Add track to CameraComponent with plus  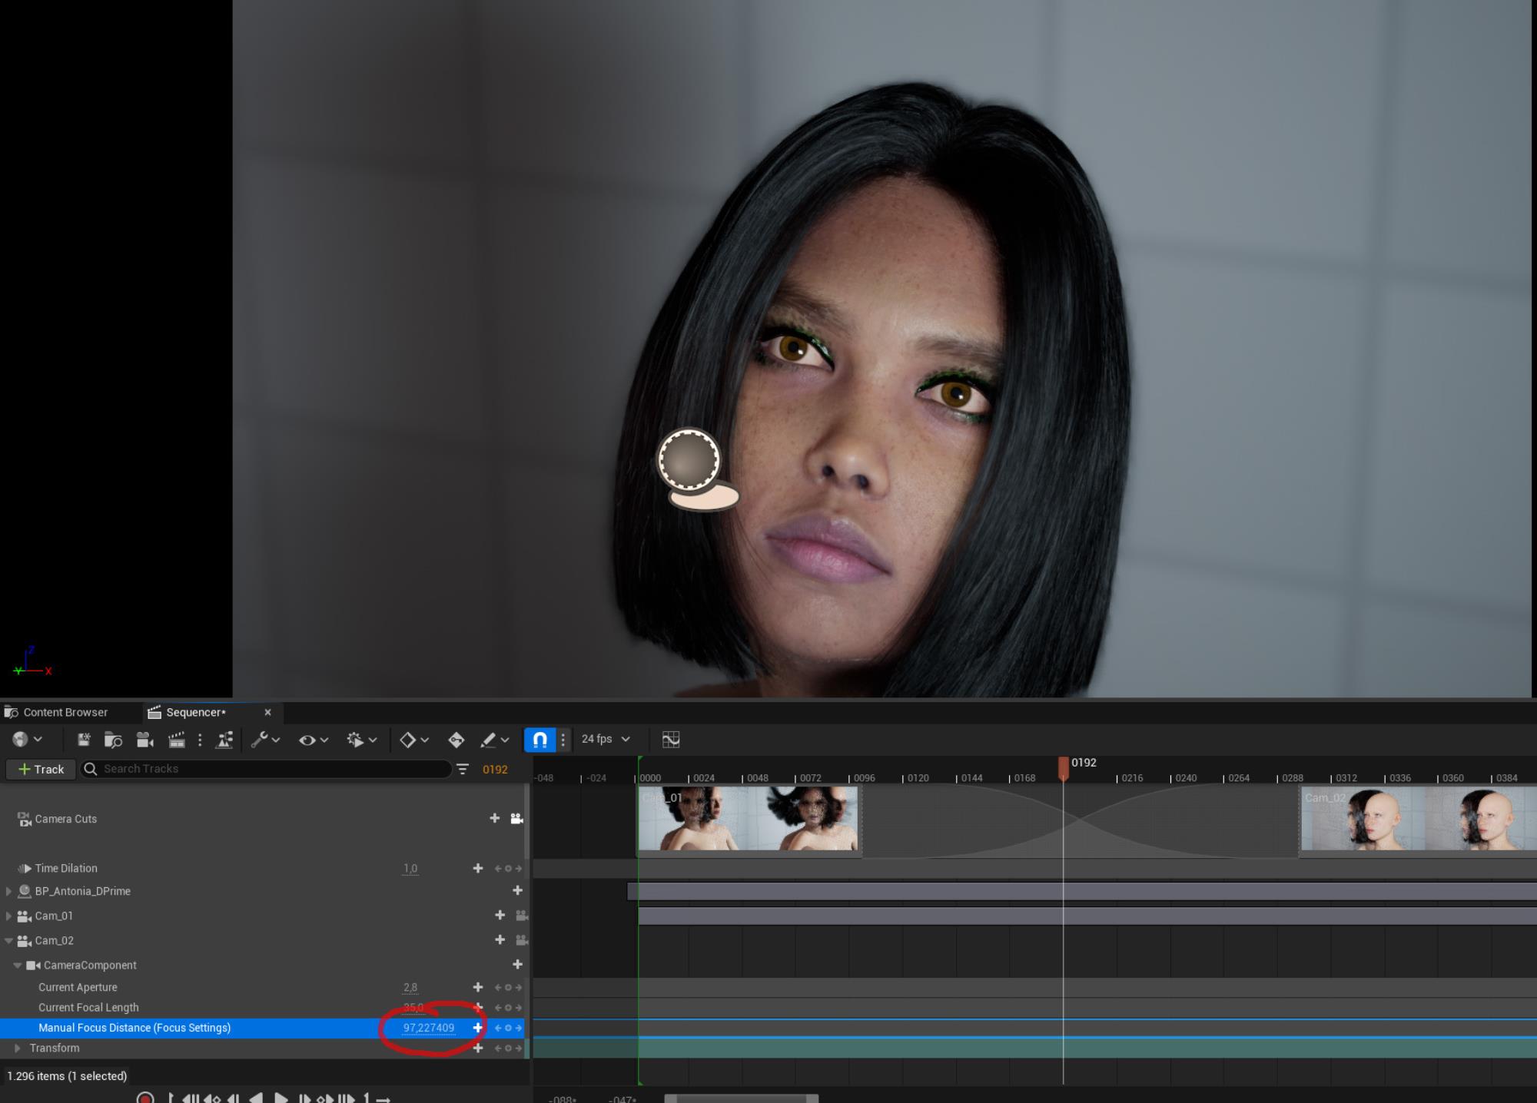tap(517, 964)
